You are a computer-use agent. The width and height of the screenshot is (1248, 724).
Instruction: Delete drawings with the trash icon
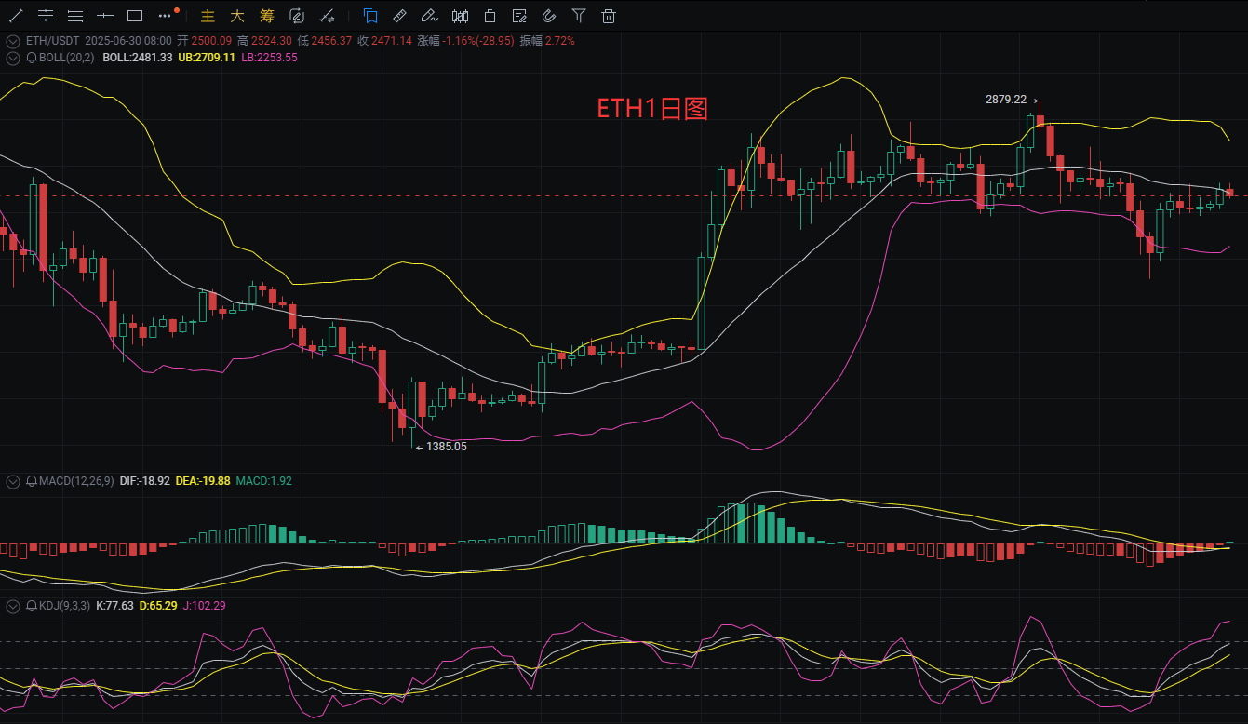[x=609, y=16]
